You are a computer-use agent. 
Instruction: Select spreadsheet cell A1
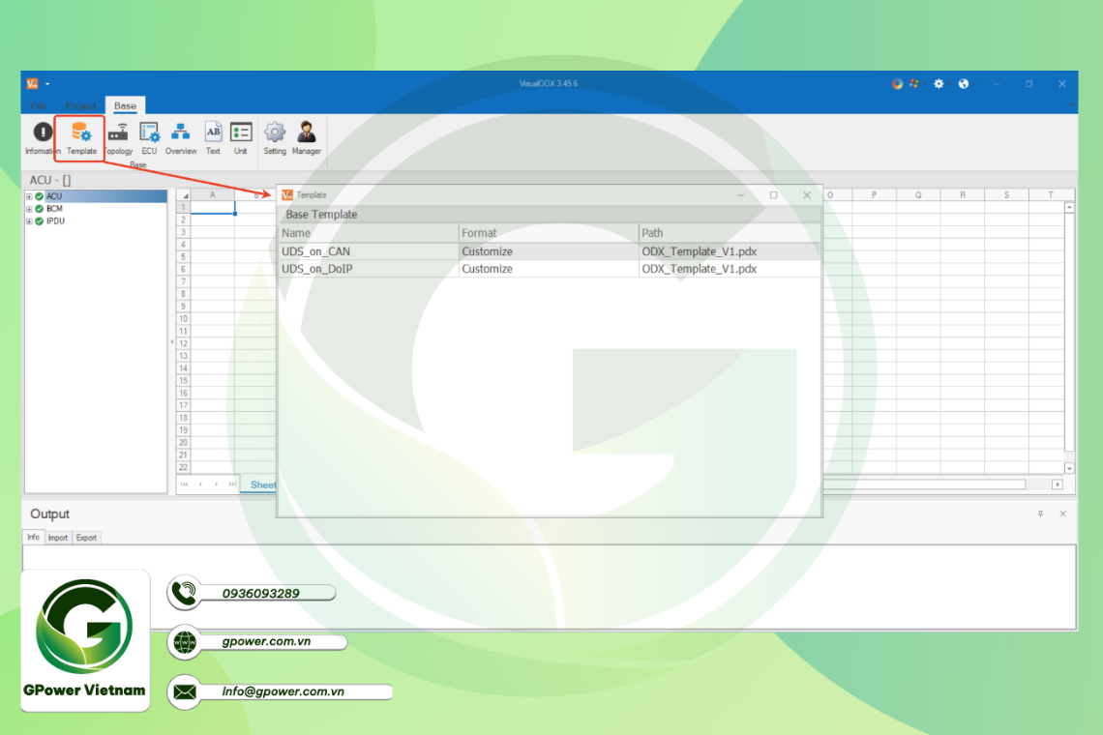(x=213, y=208)
